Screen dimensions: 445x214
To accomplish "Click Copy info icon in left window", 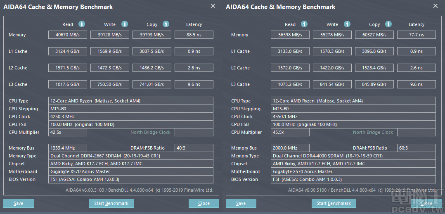I will 166,24.
